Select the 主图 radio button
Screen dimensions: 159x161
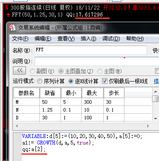tap(100, 71)
